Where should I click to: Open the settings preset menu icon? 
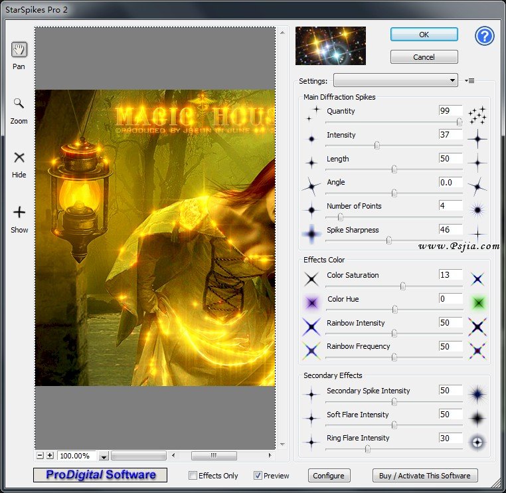(469, 80)
